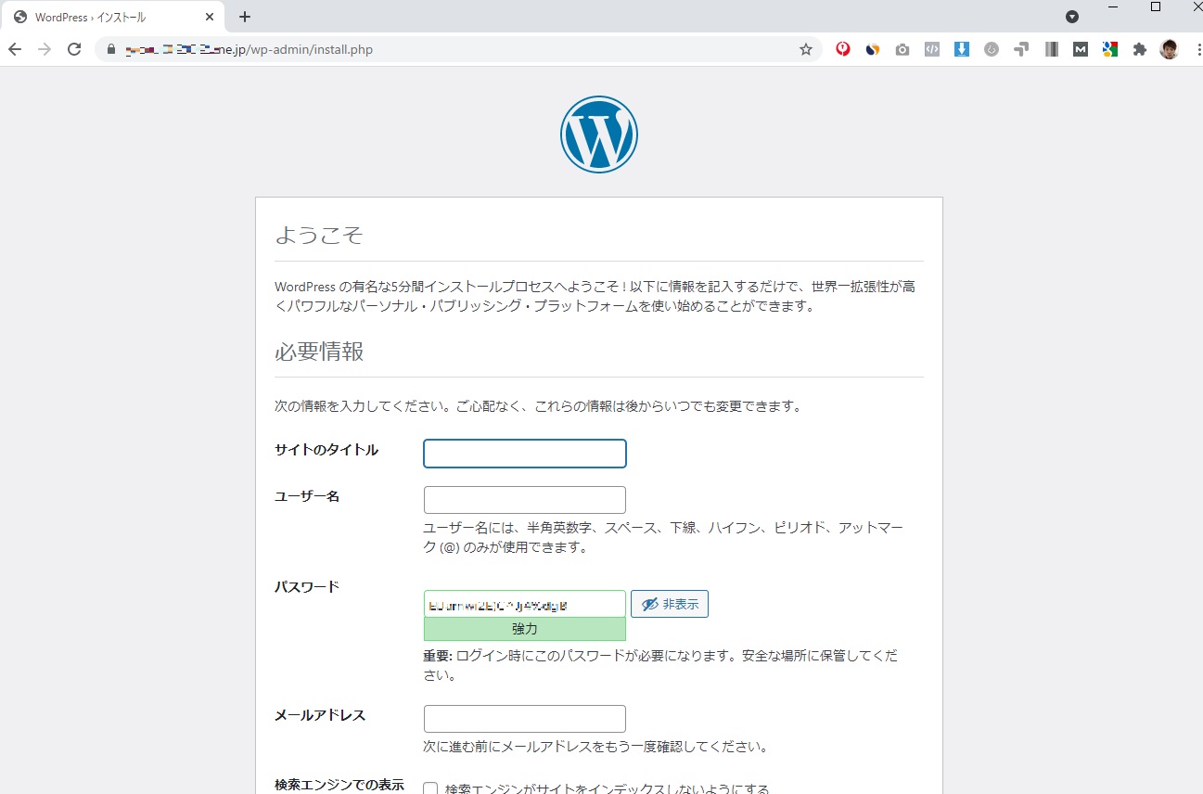Viewport: 1203px width, 794px height.
Task: Click the camera screenshot extension icon
Action: [902, 49]
